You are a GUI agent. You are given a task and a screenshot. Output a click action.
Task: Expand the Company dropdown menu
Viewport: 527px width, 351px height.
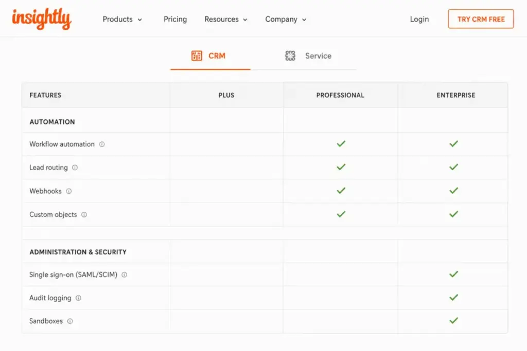pyautogui.click(x=286, y=19)
